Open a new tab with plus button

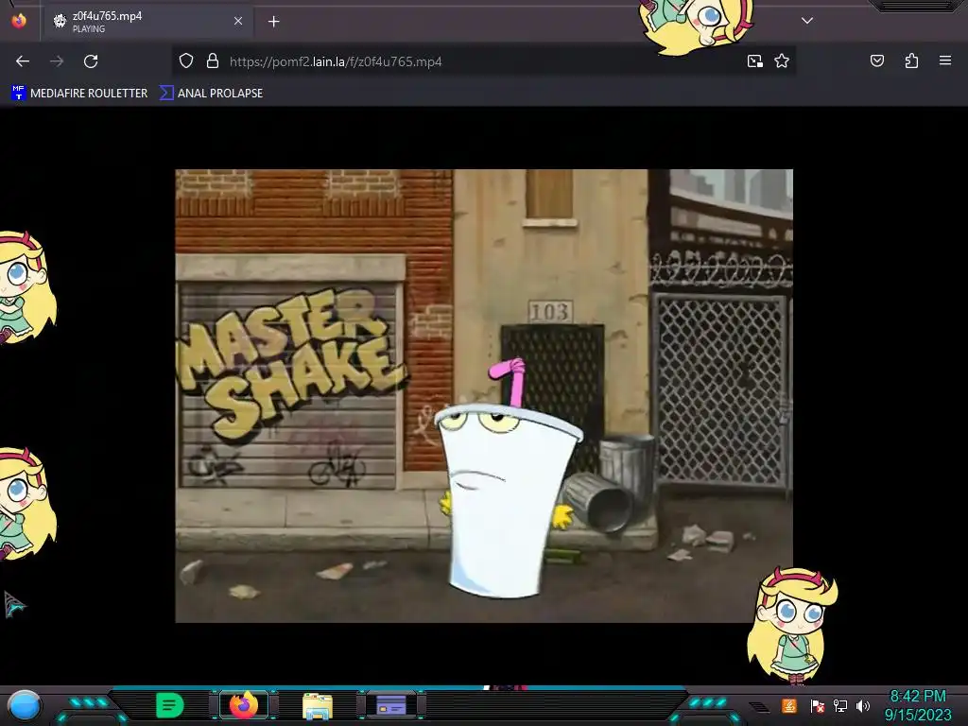point(273,22)
